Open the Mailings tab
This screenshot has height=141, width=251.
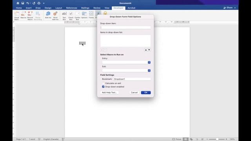[x=85, y=8]
